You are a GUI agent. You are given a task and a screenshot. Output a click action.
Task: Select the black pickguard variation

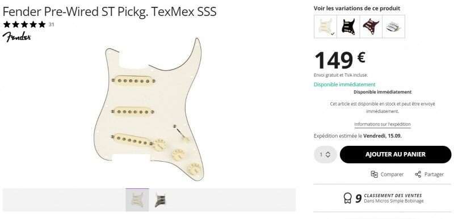pos(348,27)
